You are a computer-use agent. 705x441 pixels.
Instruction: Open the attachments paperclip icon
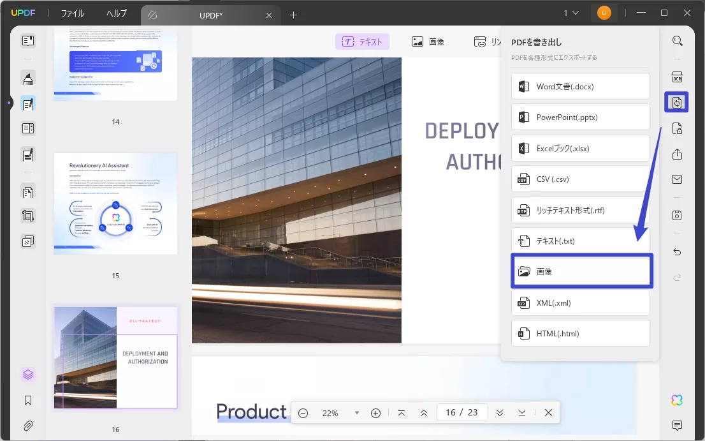click(28, 426)
